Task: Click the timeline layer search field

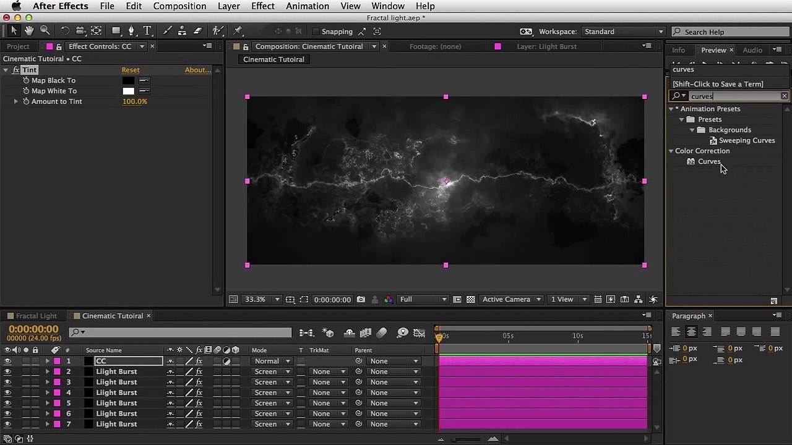Action: click(x=180, y=333)
